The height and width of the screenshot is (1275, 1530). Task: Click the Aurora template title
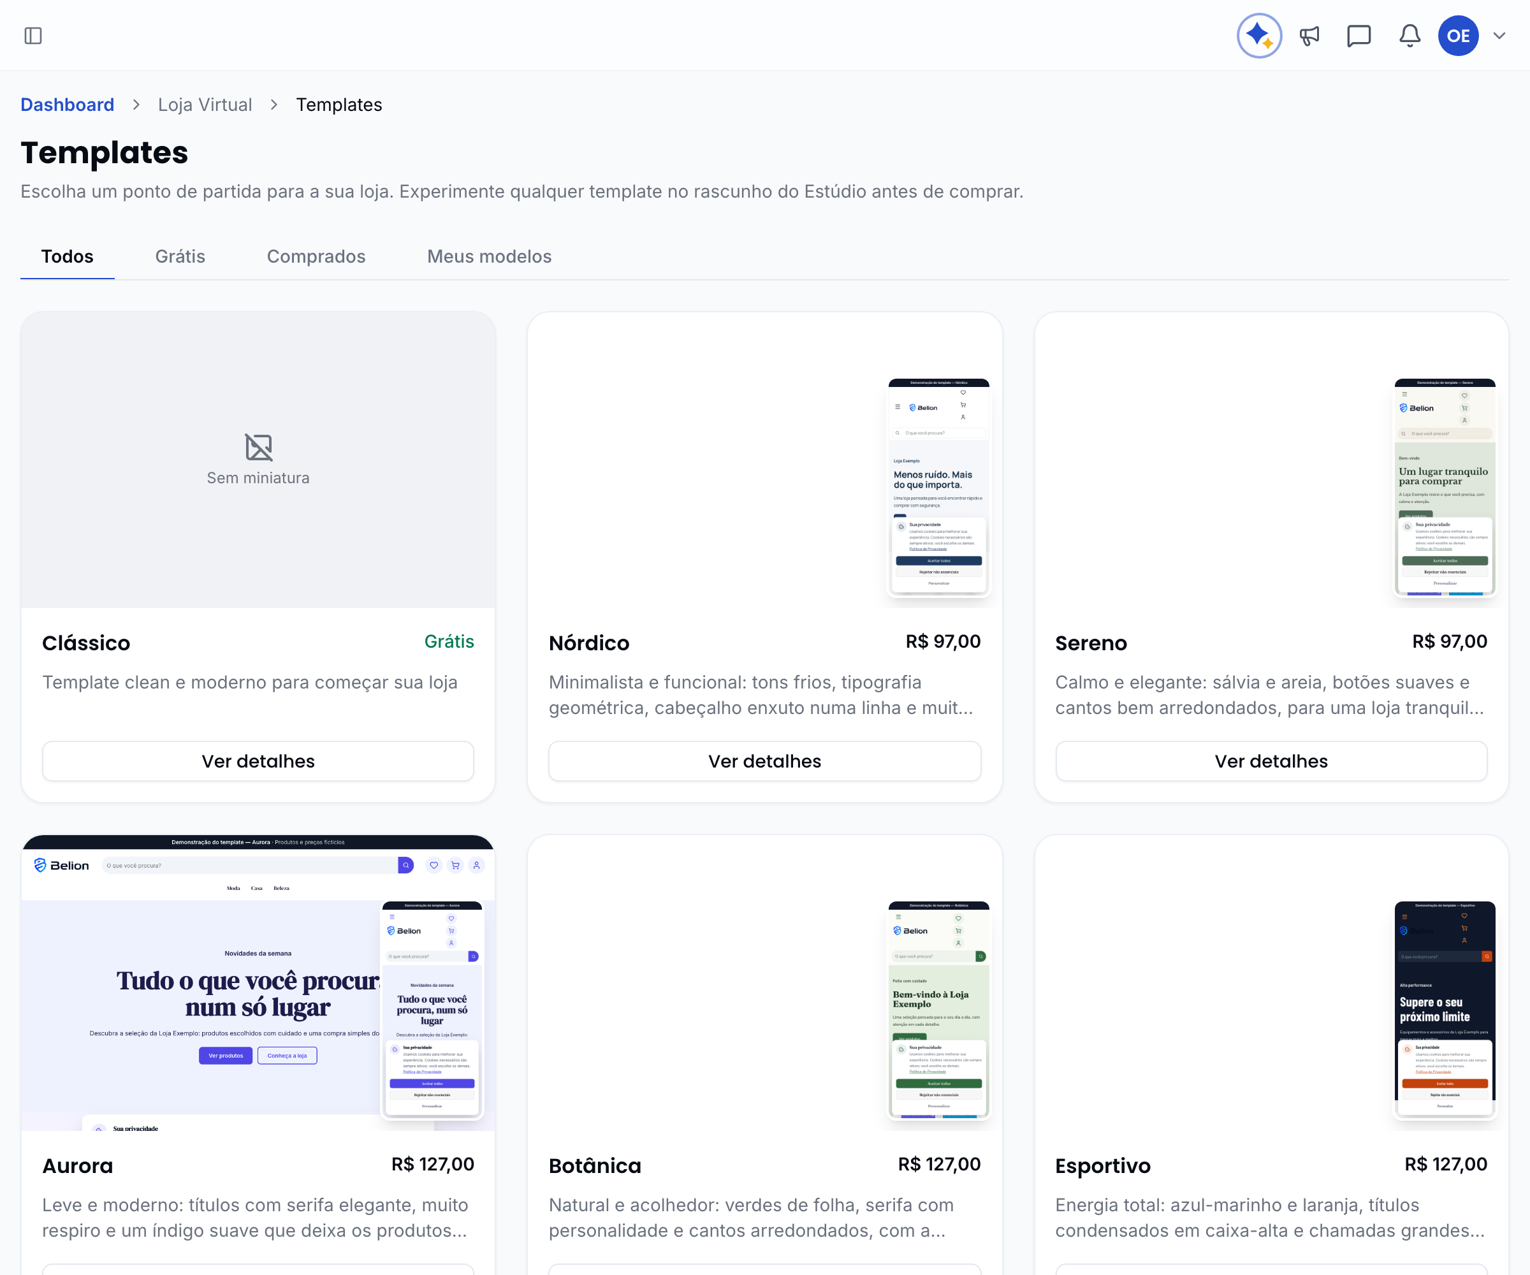(x=77, y=1166)
